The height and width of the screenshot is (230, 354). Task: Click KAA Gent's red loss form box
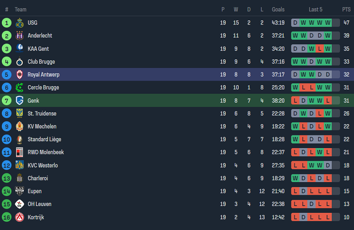(320, 48)
